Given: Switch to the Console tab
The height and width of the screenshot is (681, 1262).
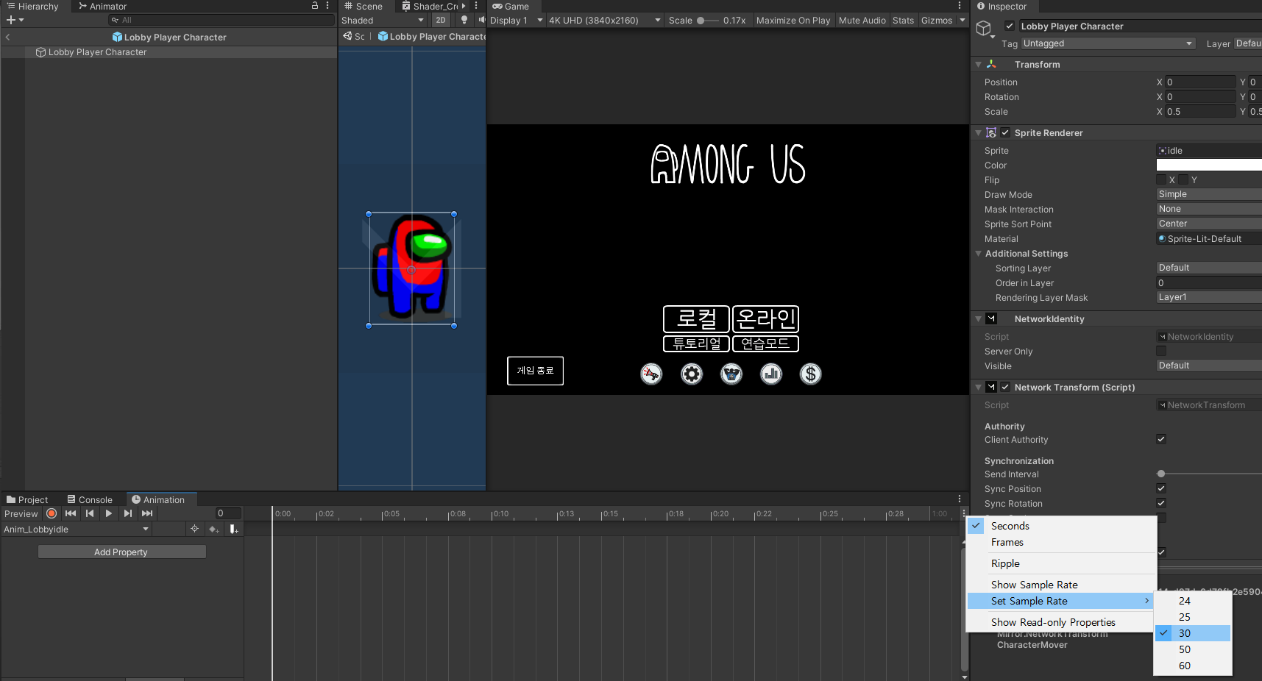Looking at the screenshot, I should click(x=90, y=500).
